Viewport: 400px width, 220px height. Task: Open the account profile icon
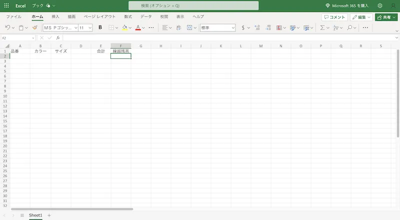point(393,5)
